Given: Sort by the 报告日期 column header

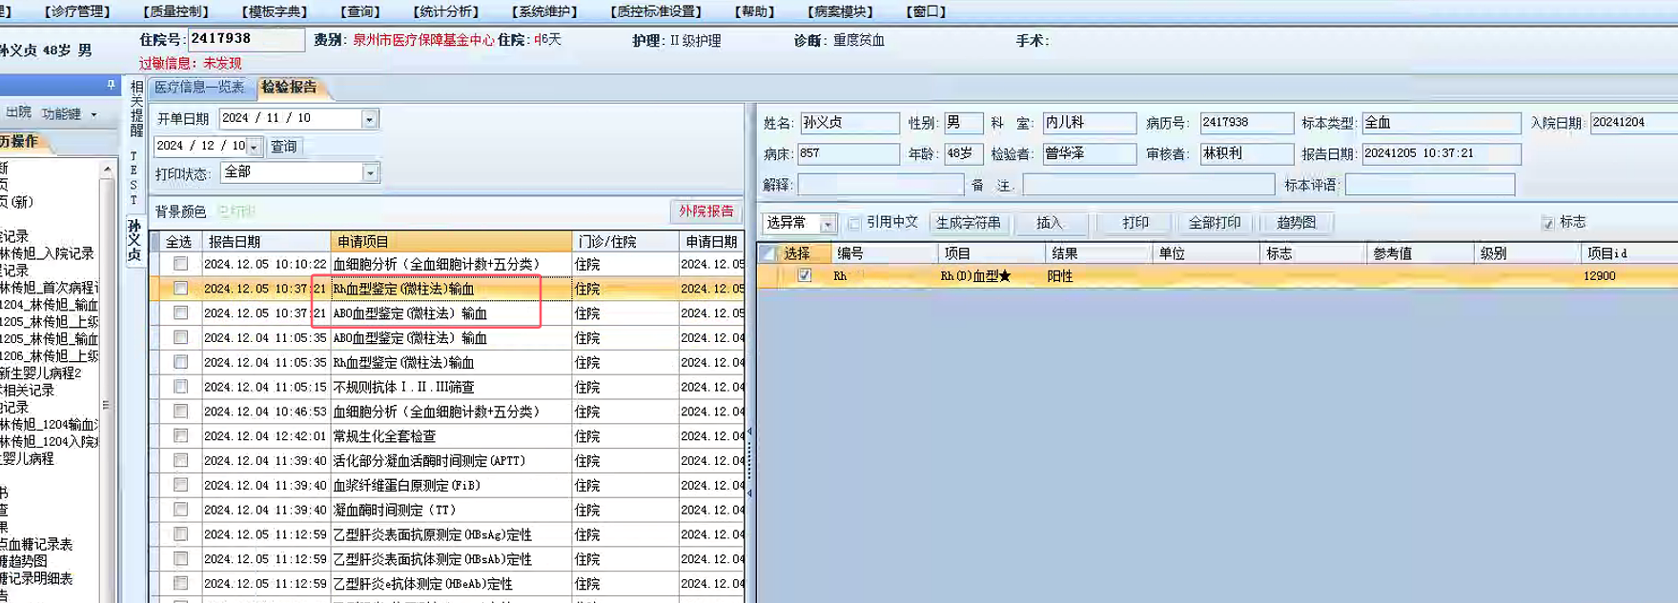Looking at the screenshot, I should click(265, 242).
